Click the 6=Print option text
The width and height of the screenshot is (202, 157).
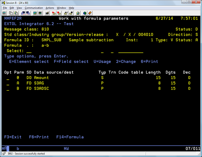click(x=149, y=62)
